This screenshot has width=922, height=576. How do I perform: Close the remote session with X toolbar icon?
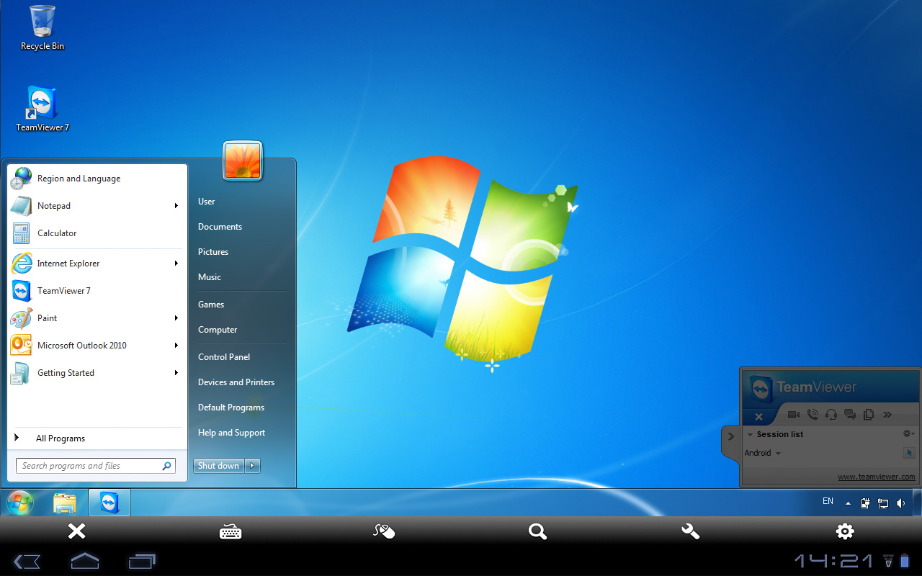coord(76,531)
